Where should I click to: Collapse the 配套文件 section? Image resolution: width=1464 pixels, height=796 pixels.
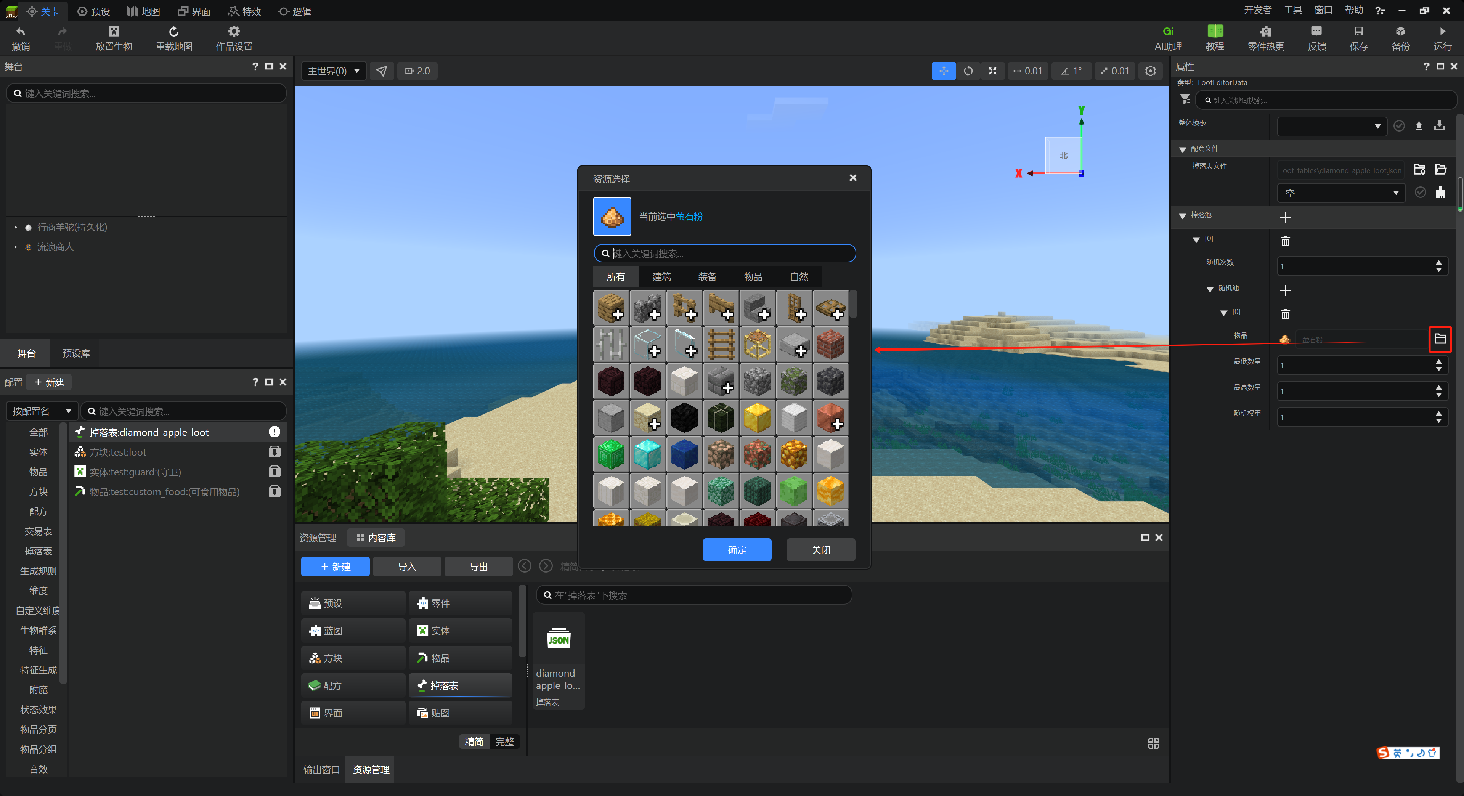point(1182,149)
